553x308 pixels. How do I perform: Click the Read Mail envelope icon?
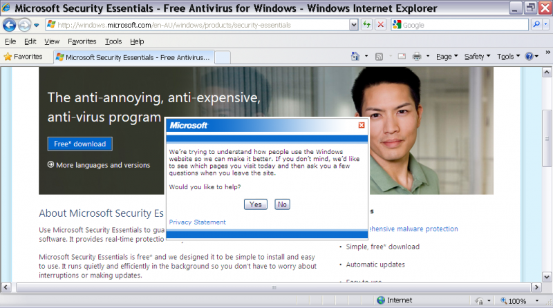402,56
